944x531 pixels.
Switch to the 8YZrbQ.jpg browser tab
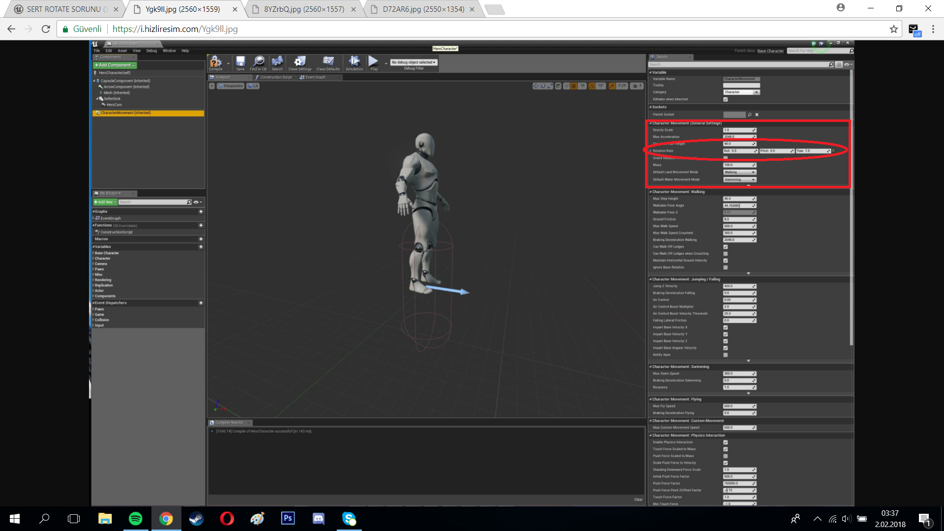(x=304, y=9)
